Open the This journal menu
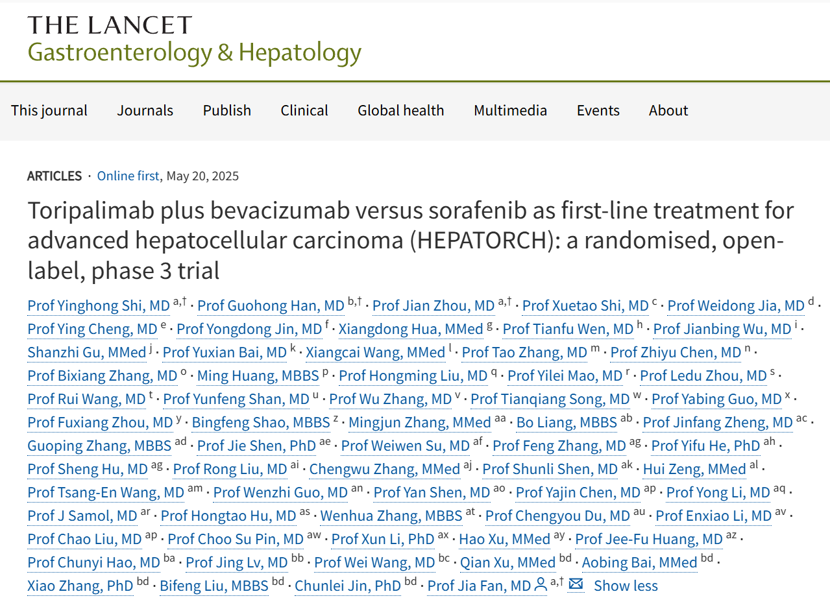This screenshot has width=830, height=607. coord(49,110)
